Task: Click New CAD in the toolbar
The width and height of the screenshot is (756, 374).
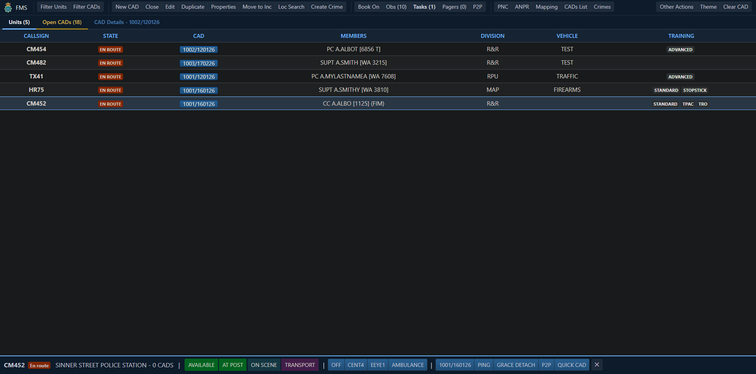Action: click(x=127, y=7)
